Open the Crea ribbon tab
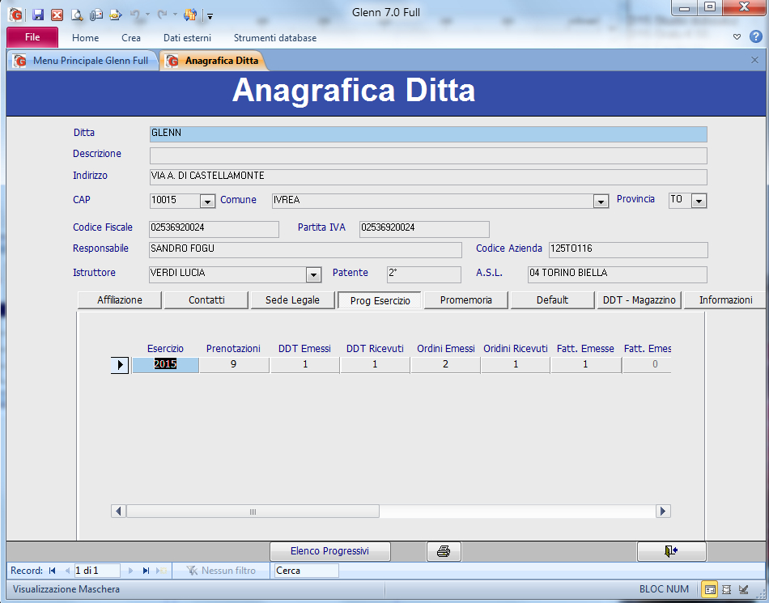This screenshot has width=769, height=603. (x=131, y=38)
